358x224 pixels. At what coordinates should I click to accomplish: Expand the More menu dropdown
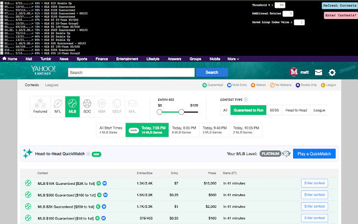[233, 59]
